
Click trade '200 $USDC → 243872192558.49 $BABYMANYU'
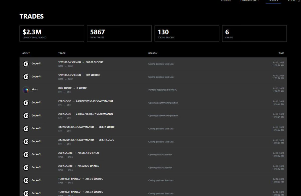click(x=86, y=101)
